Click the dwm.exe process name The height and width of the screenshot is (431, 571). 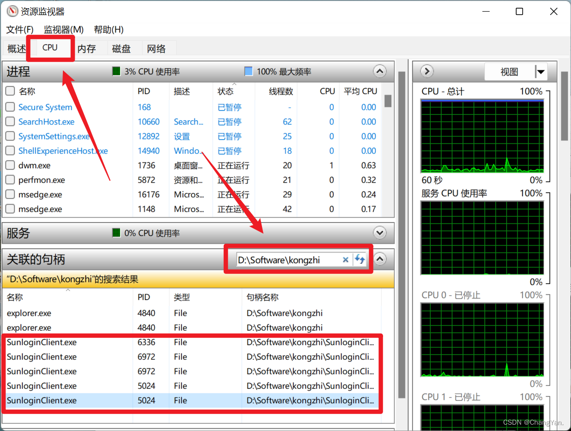click(34, 165)
